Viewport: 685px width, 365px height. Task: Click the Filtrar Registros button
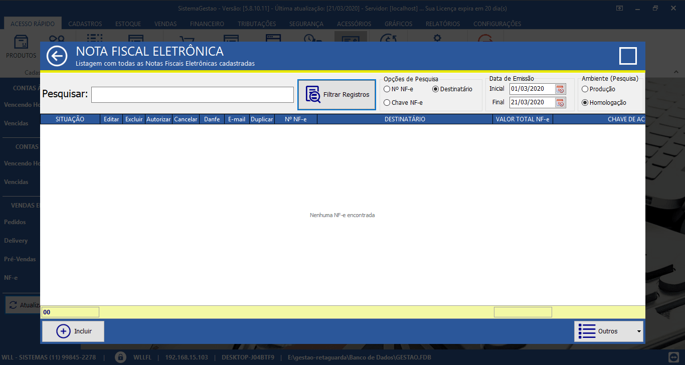(336, 94)
